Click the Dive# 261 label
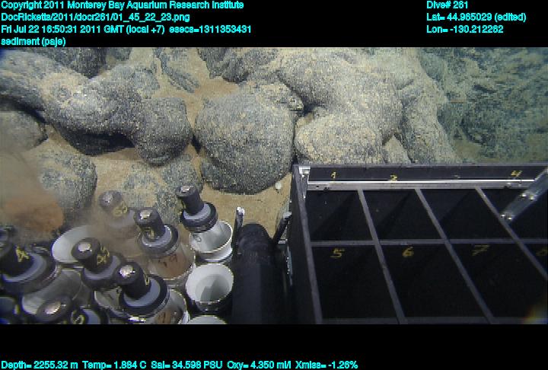The image size is (548, 370). click(x=448, y=5)
